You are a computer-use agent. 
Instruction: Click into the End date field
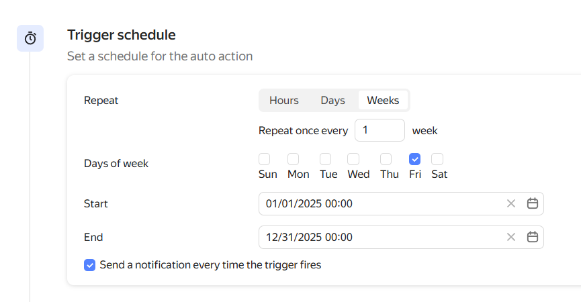pos(376,237)
